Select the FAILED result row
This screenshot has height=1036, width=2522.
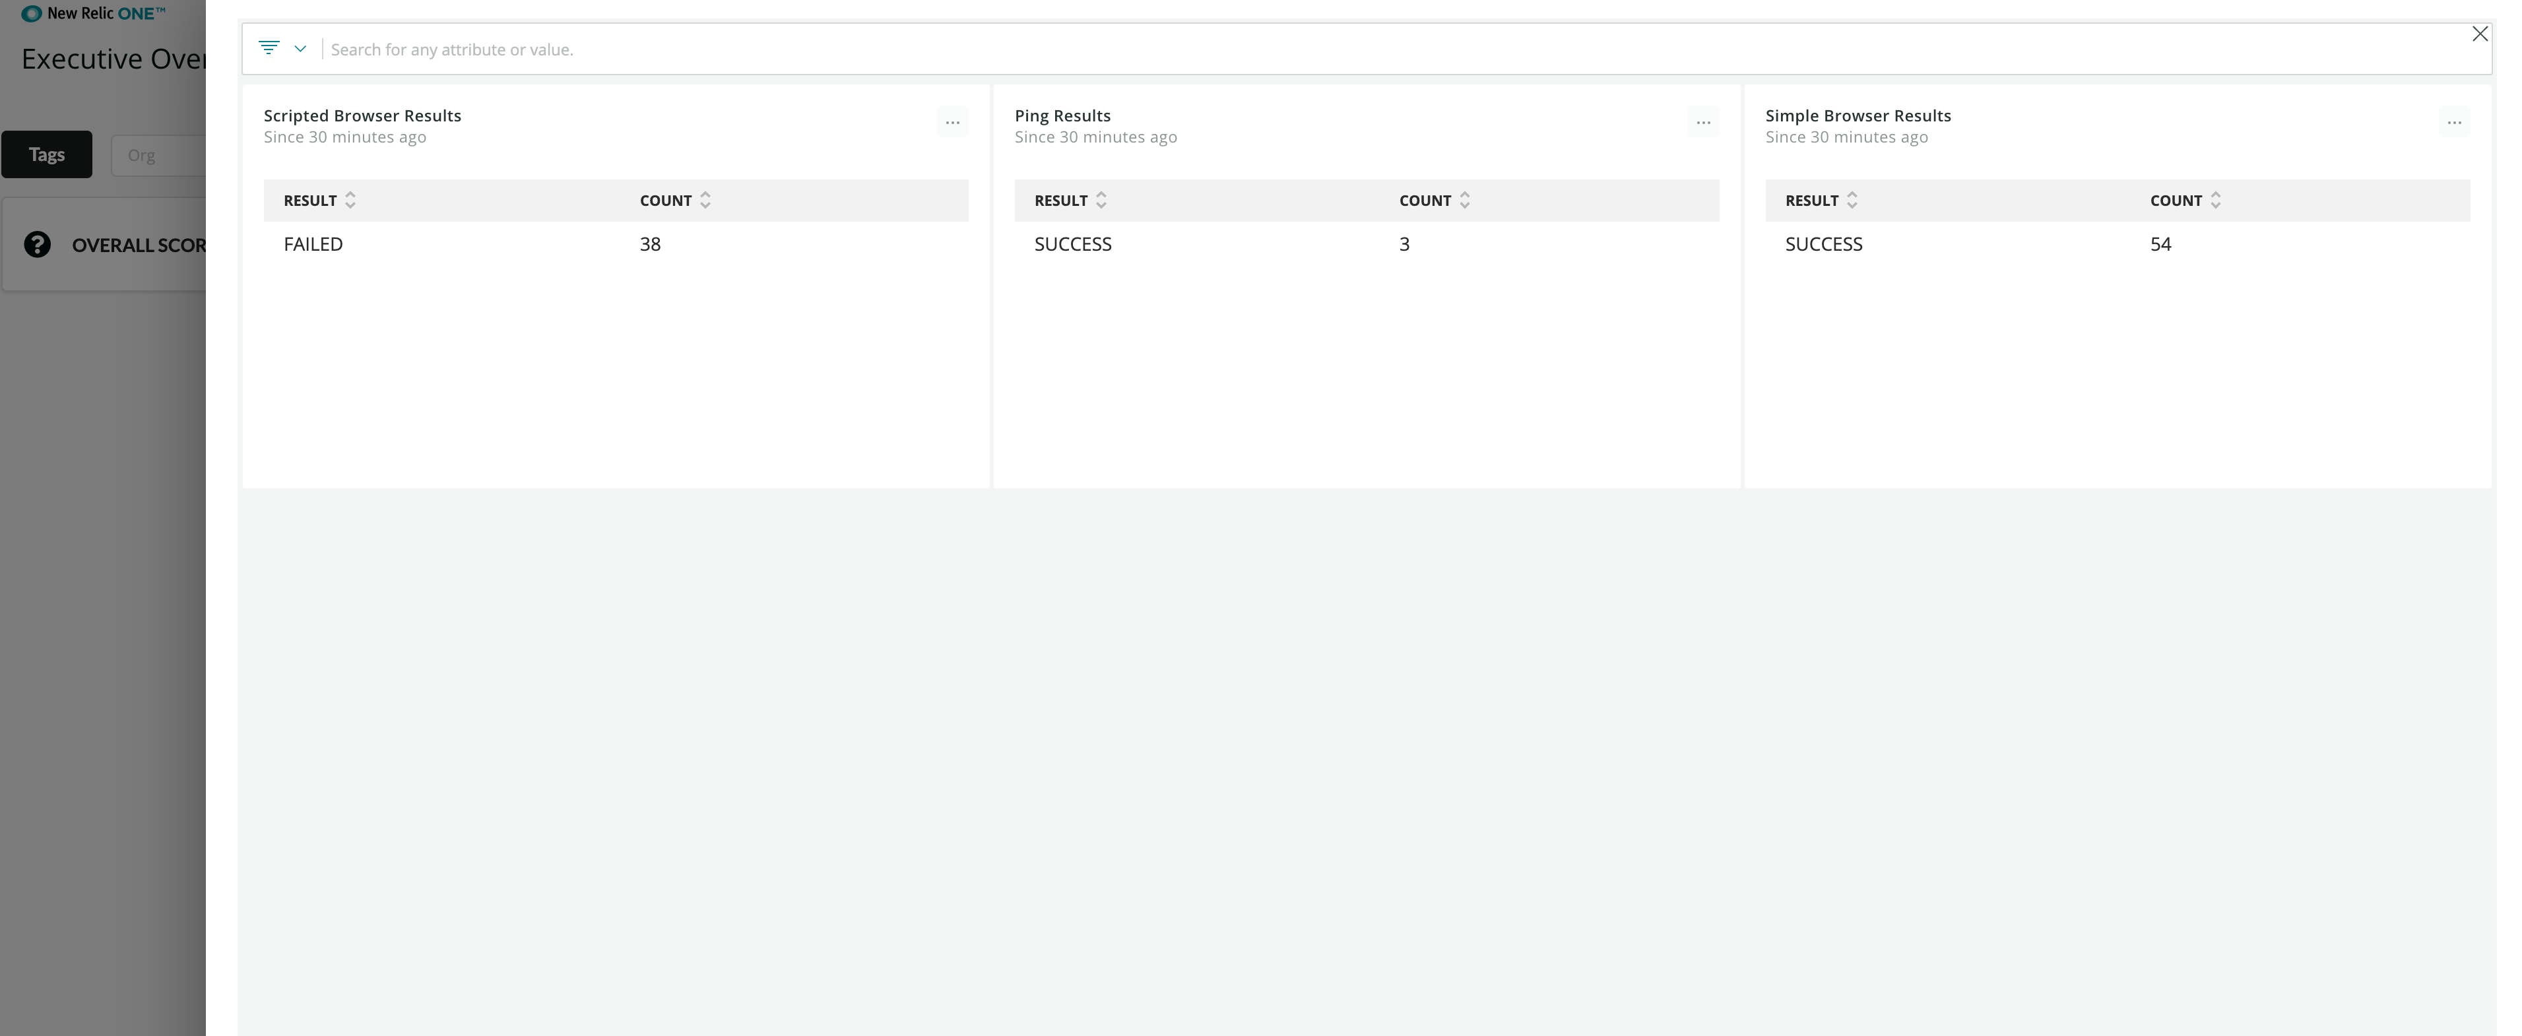(615, 245)
